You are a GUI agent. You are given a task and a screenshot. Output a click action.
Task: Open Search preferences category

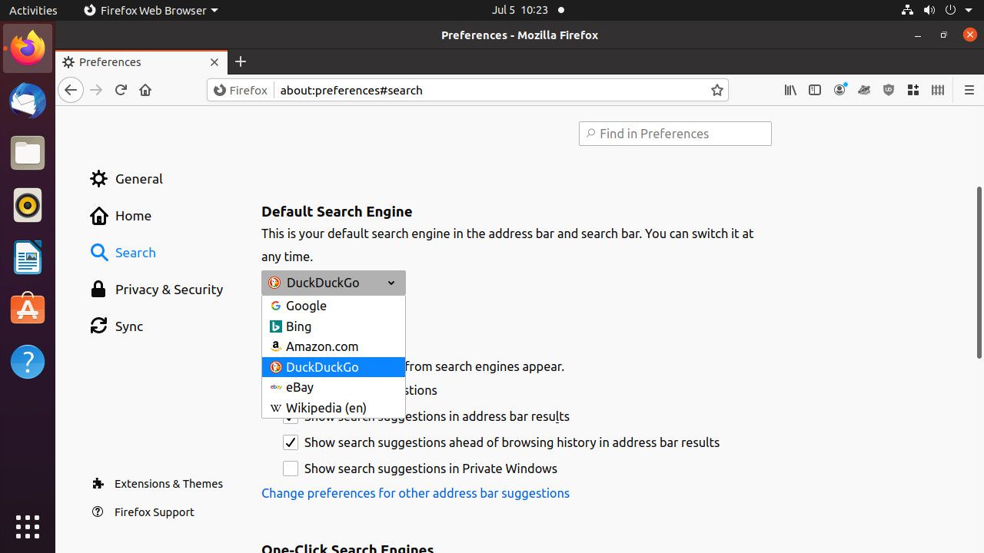[x=123, y=253]
